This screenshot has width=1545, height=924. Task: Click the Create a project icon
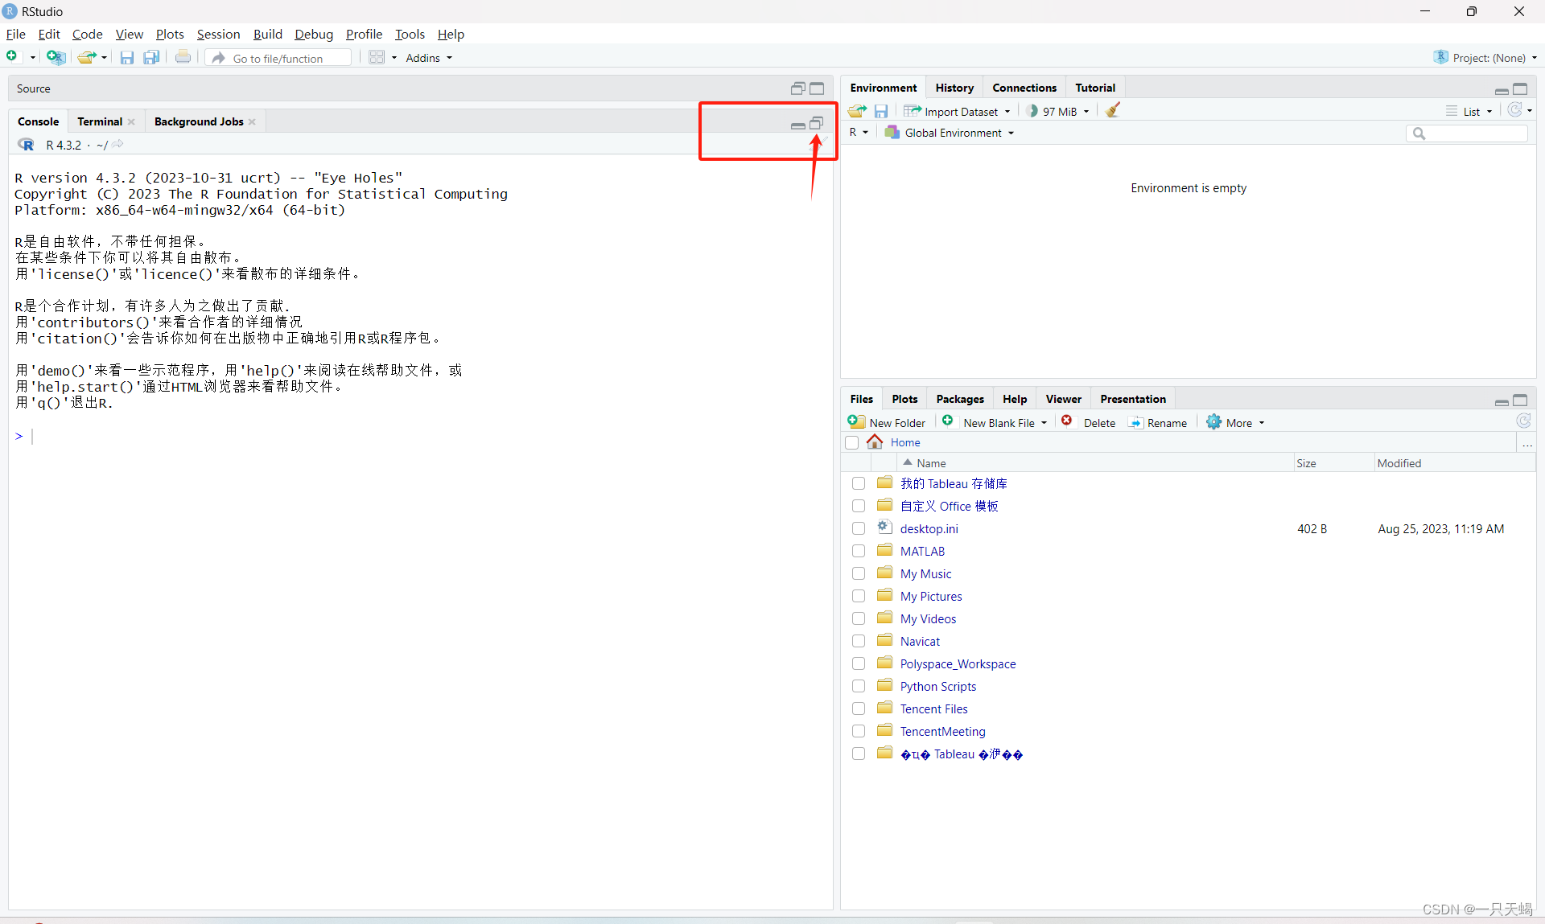click(56, 57)
